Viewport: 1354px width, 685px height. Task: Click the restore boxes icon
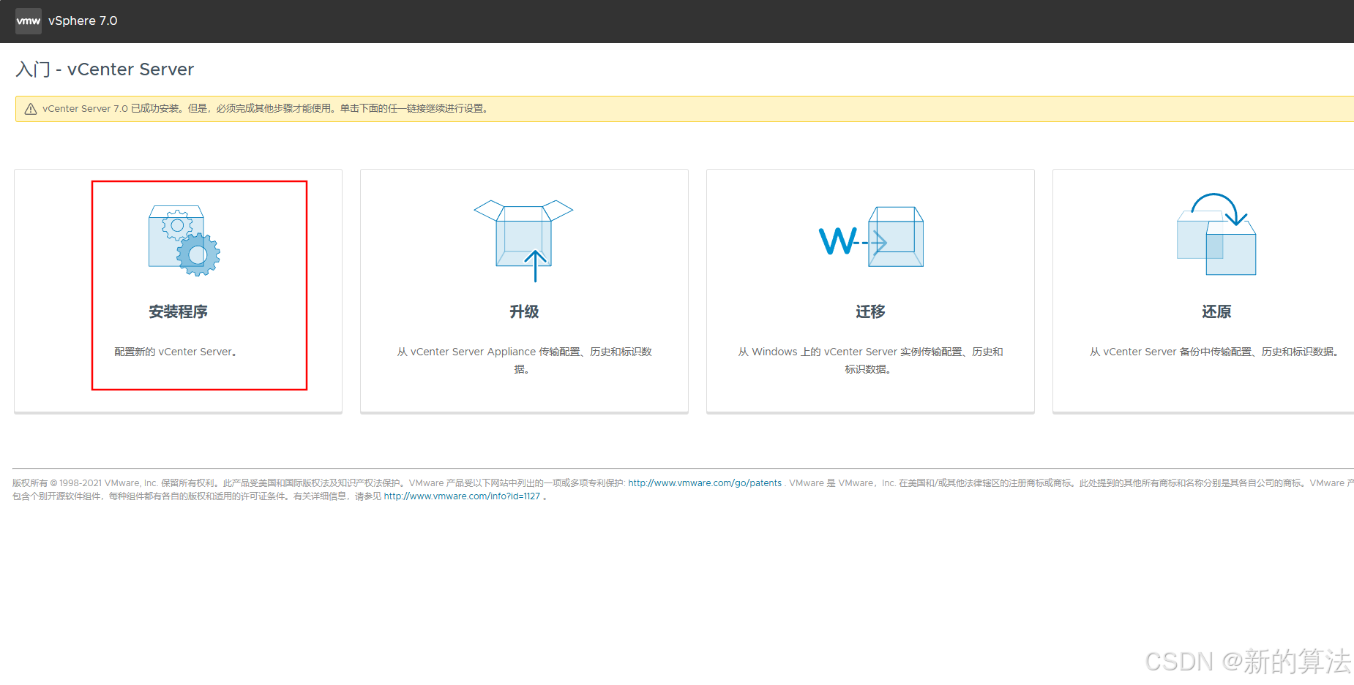(x=1216, y=234)
